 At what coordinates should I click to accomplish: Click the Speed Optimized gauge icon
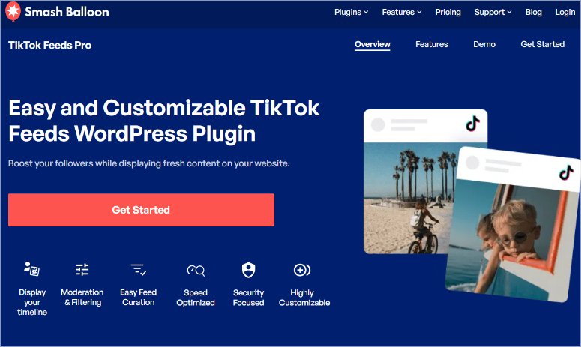pyautogui.click(x=196, y=271)
